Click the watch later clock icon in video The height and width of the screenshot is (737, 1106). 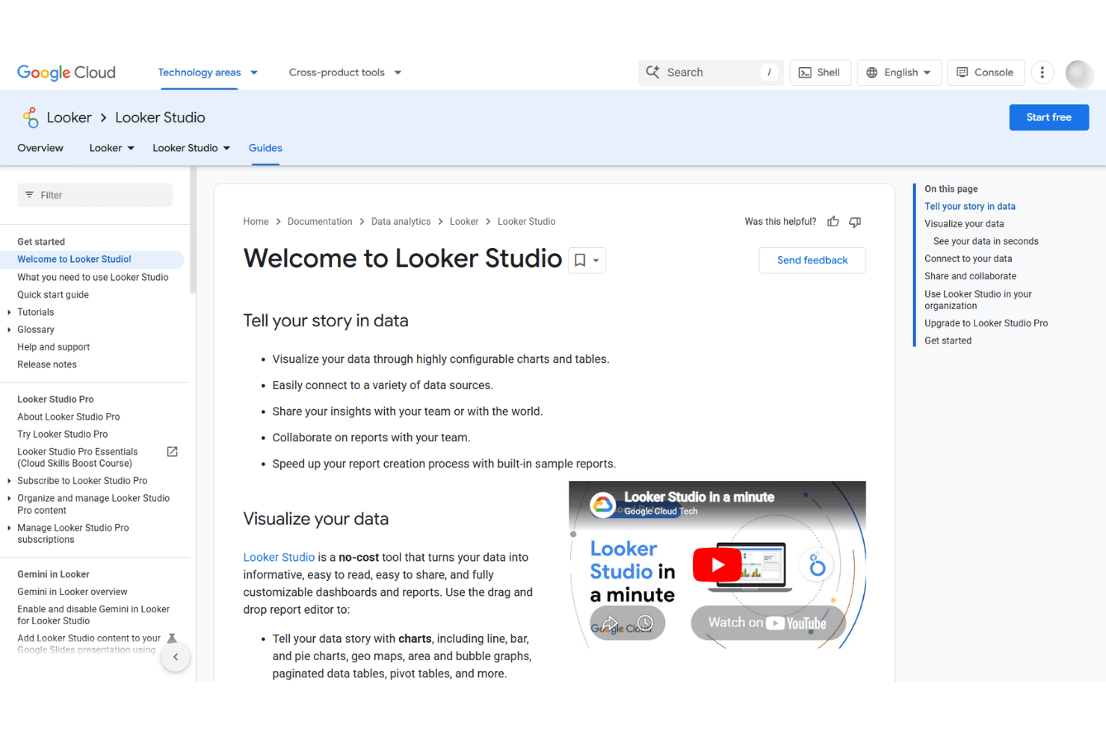pyautogui.click(x=645, y=623)
